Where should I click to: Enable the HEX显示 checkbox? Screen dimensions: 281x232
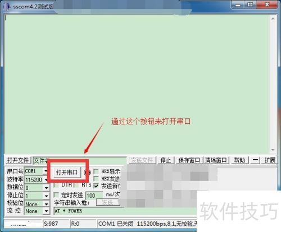click(x=96, y=171)
